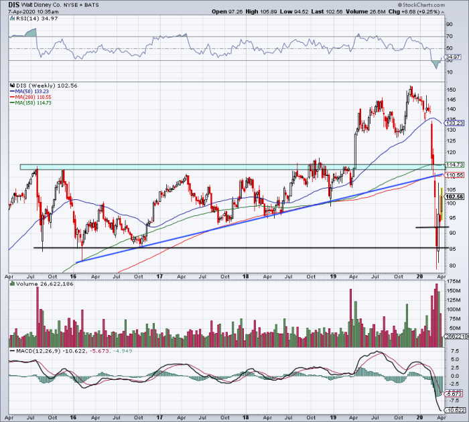Click the Volume 26,622,186 panel label
This screenshot has height=422, width=469.
tap(45, 284)
